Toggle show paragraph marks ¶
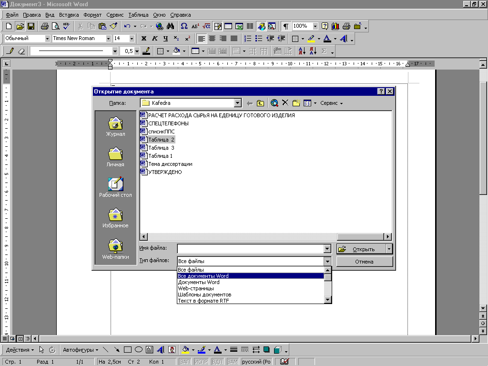The height and width of the screenshot is (366, 488). click(285, 26)
